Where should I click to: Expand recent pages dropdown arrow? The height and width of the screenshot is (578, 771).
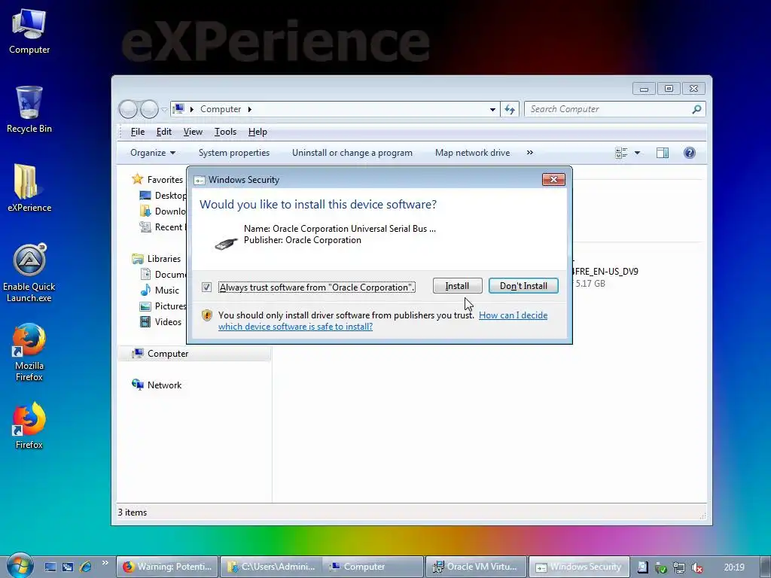[x=164, y=109]
